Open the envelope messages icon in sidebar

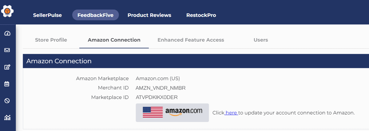tap(7, 50)
